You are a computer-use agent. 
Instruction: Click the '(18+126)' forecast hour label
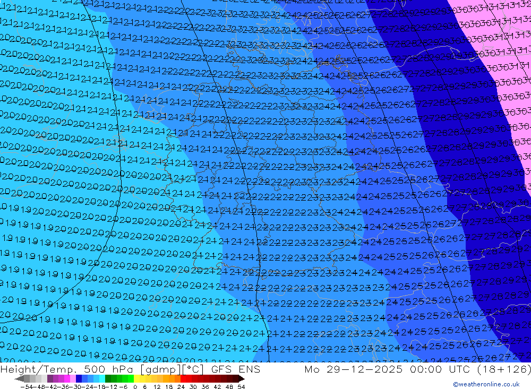tap(503, 369)
